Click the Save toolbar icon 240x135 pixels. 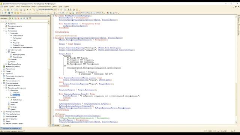tap(8, 10)
